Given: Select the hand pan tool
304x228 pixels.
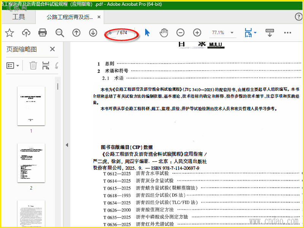Looking at the screenshot, I should [x=164, y=33].
